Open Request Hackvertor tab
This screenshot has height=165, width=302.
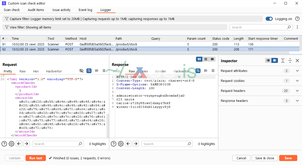(54, 71)
